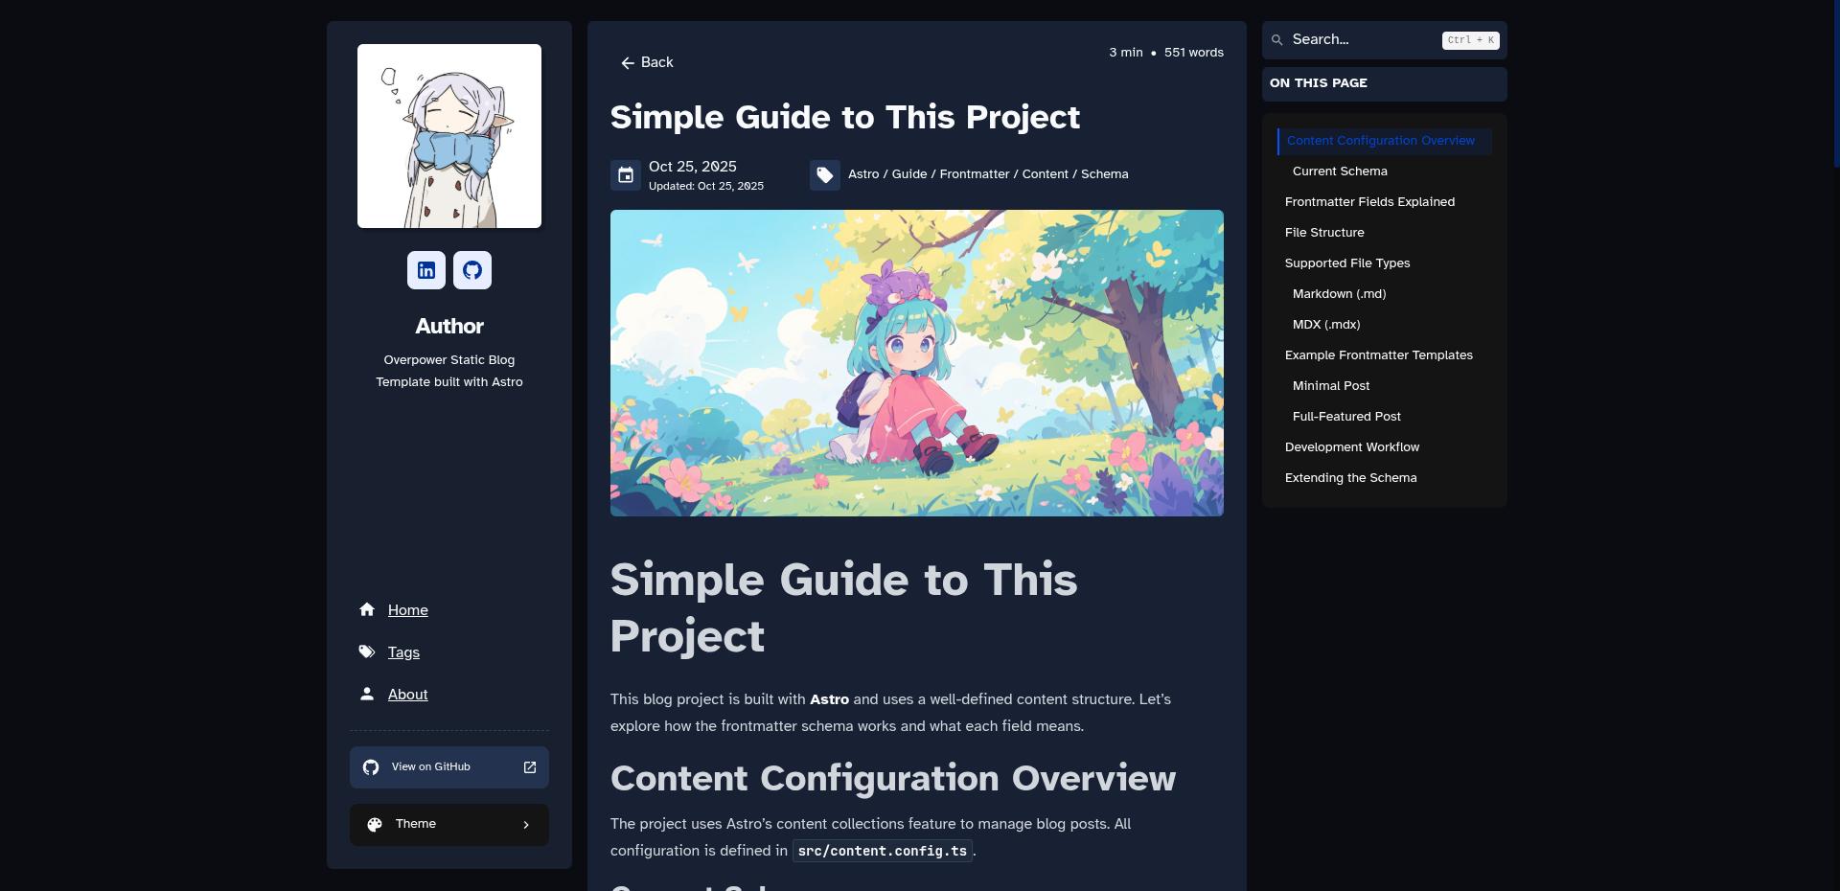Click the Frontmatter tag in post header
The image size is (1840, 891).
pos(974,174)
